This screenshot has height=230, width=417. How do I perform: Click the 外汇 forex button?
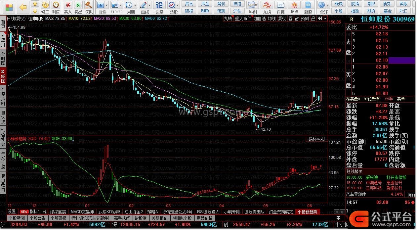(x=403, y=11)
